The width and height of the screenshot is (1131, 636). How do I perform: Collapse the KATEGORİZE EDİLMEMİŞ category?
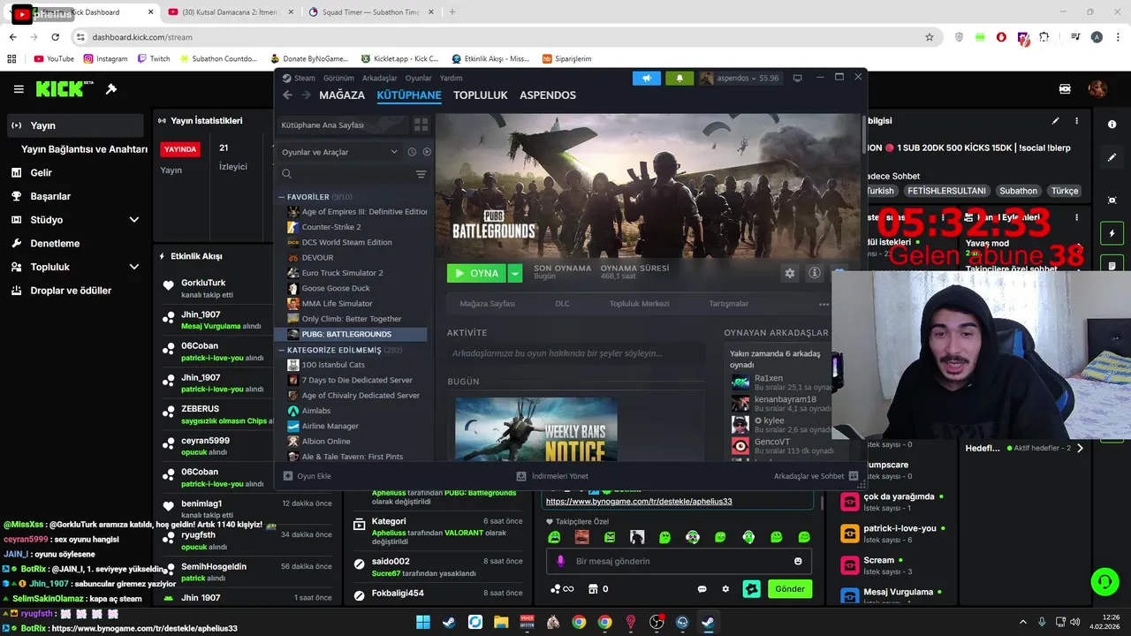[282, 350]
